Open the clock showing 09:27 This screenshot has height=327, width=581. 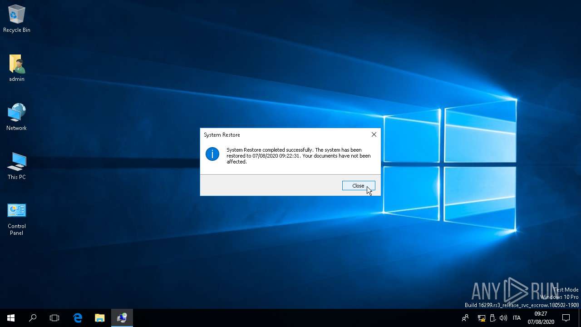[541, 318]
